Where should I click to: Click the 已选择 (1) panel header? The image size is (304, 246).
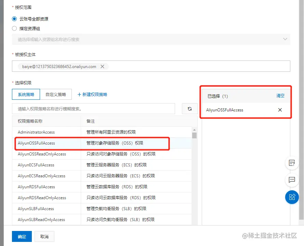[246, 96]
